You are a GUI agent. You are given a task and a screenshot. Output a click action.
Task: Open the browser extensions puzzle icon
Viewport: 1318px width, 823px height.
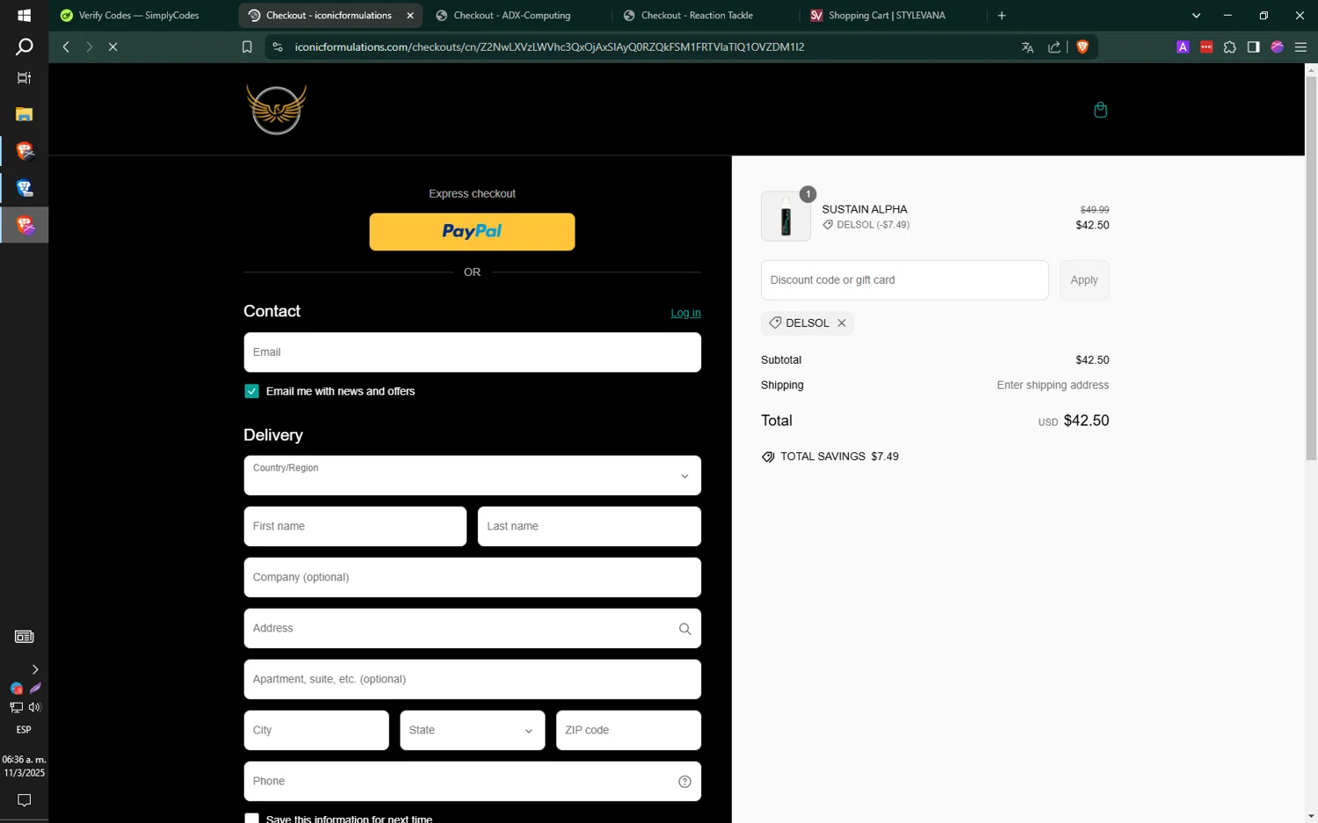click(x=1230, y=47)
